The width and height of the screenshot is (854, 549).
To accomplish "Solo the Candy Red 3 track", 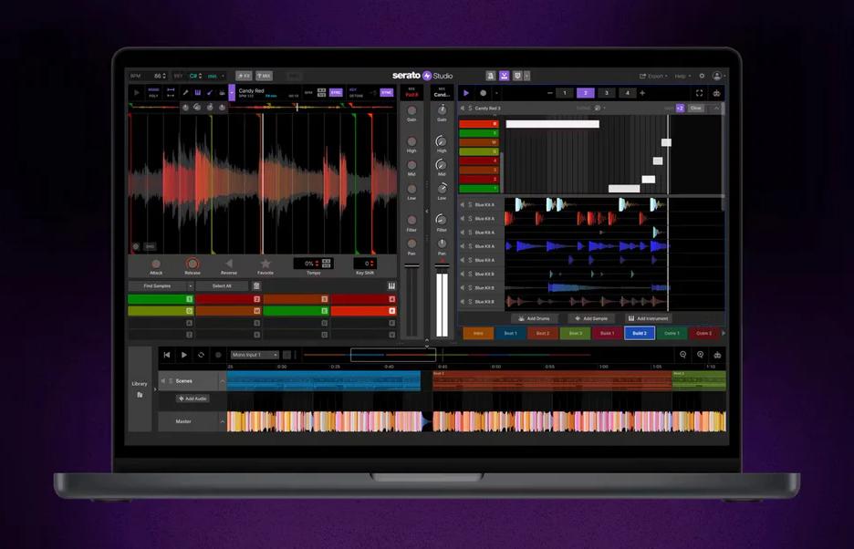I will 470,109.
